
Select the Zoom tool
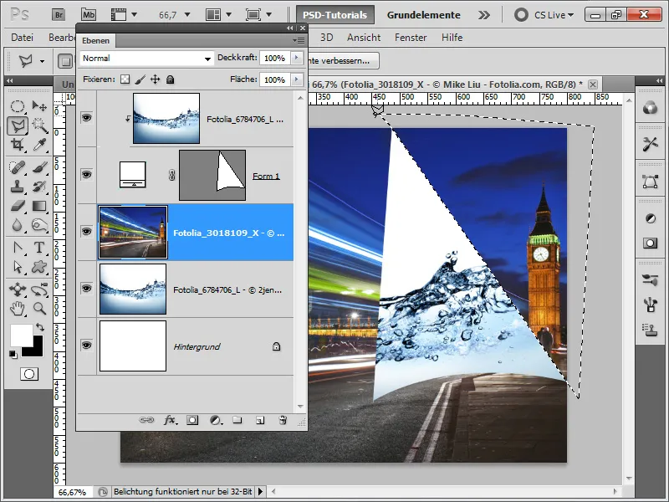tap(39, 309)
